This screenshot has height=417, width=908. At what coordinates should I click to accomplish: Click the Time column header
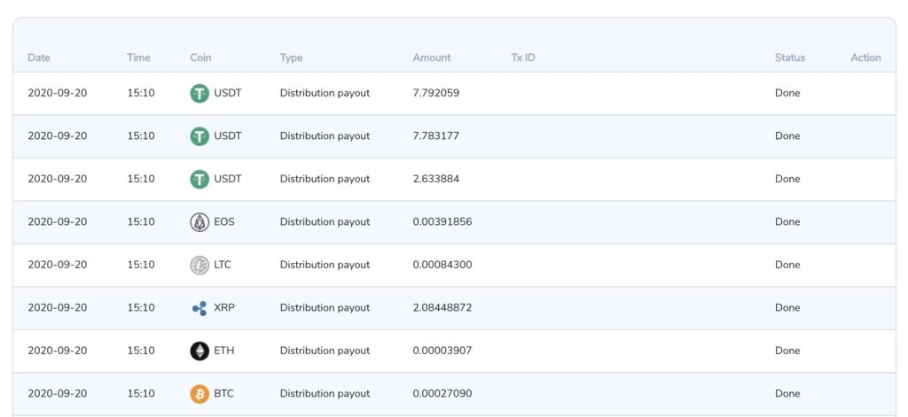tap(138, 58)
